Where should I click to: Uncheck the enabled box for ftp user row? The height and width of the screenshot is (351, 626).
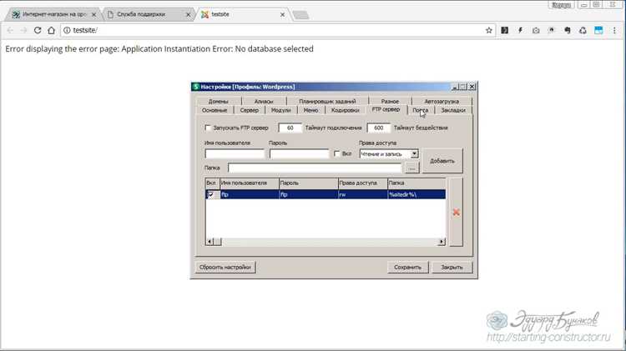click(211, 194)
